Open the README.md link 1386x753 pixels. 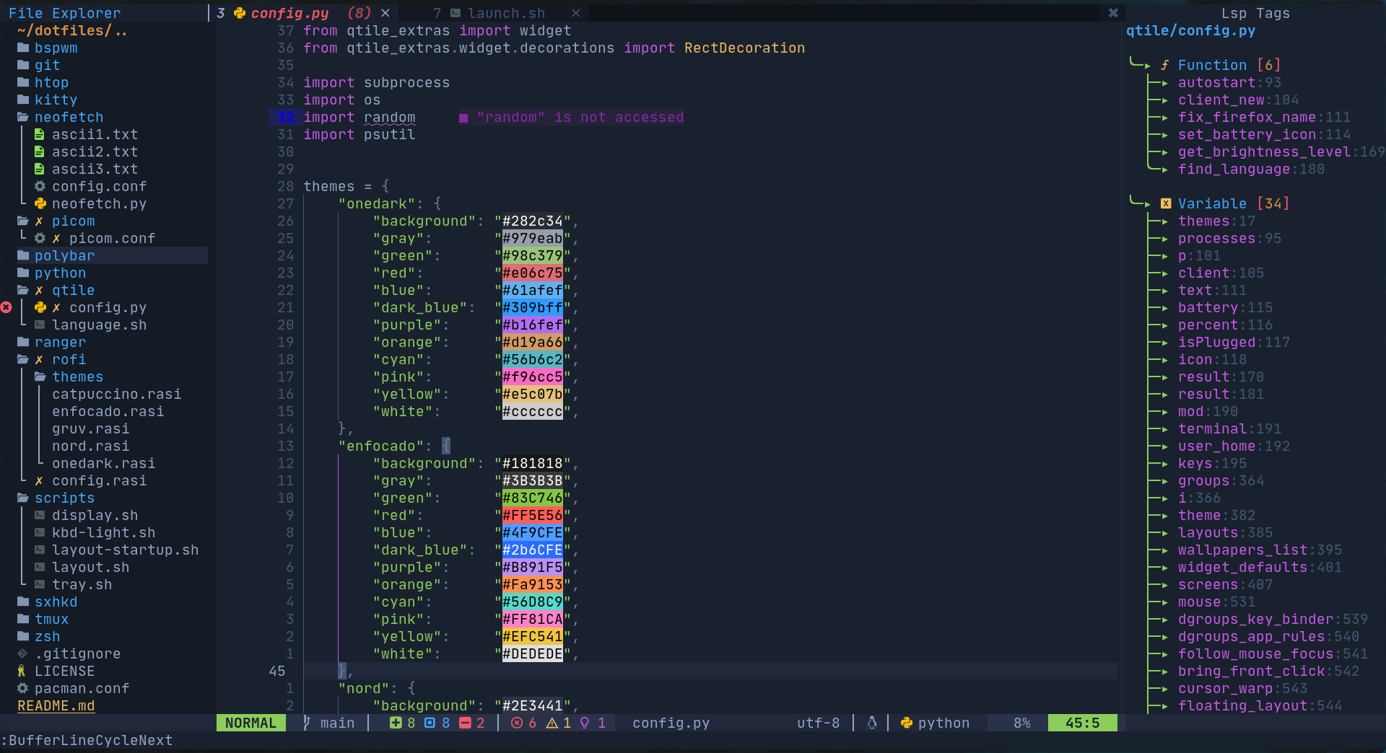coord(56,705)
